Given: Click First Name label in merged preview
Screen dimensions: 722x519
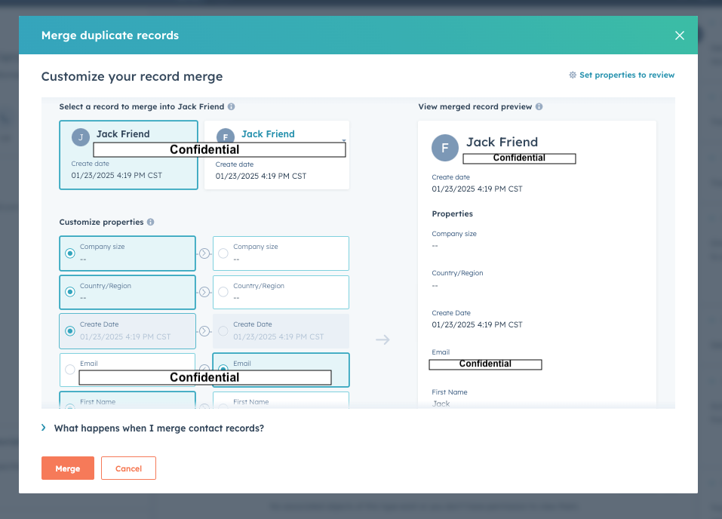Looking at the screenshot, I should [x=450, y=392].
